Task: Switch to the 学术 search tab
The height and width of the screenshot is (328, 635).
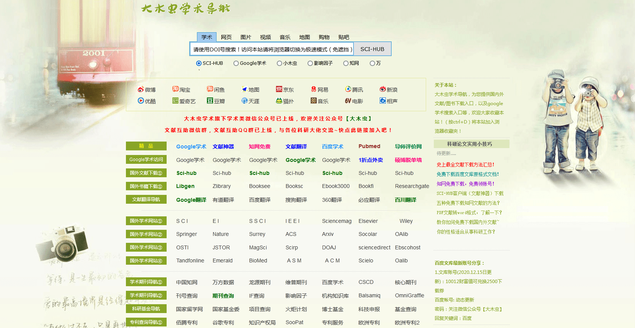Action: 207,37
